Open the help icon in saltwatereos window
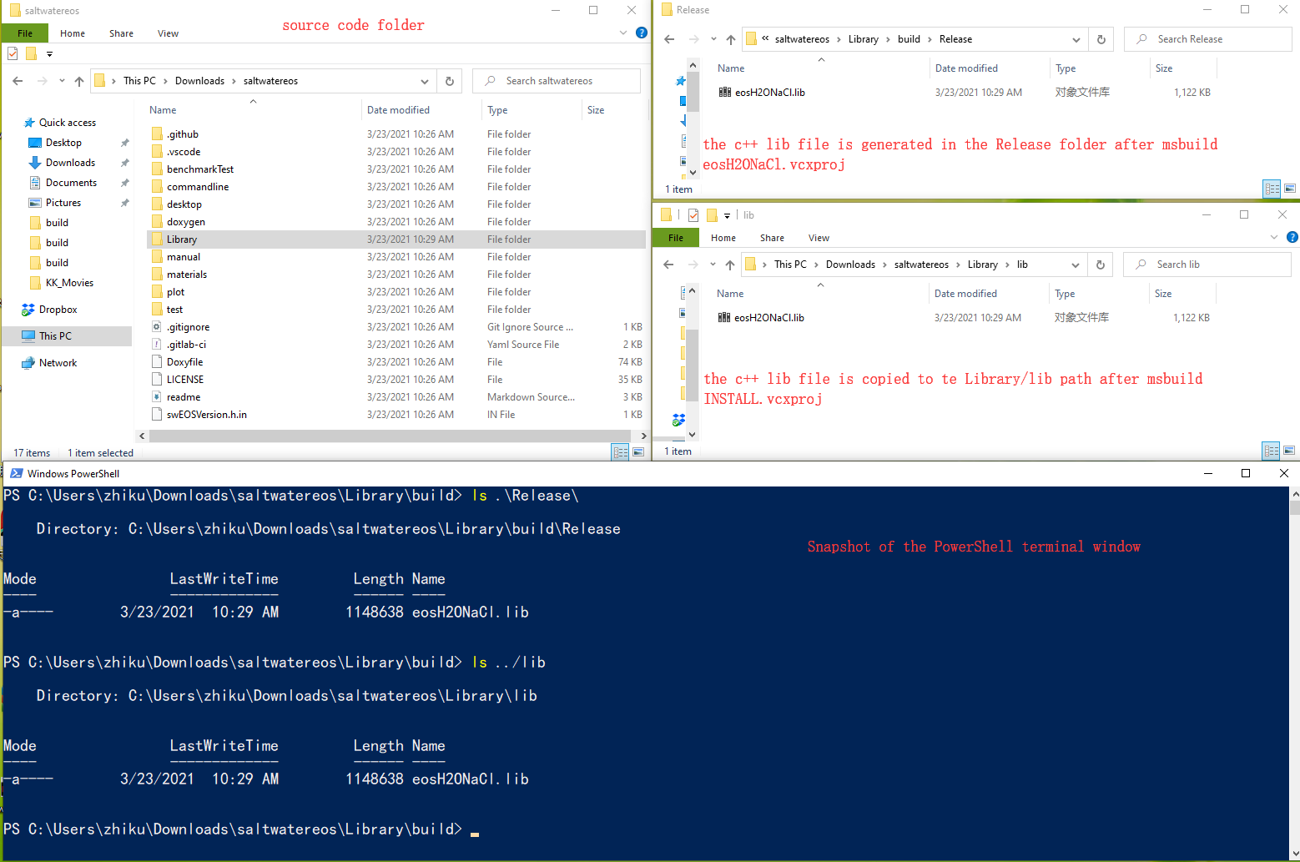 pyautogui.click(x=641, y=33)
